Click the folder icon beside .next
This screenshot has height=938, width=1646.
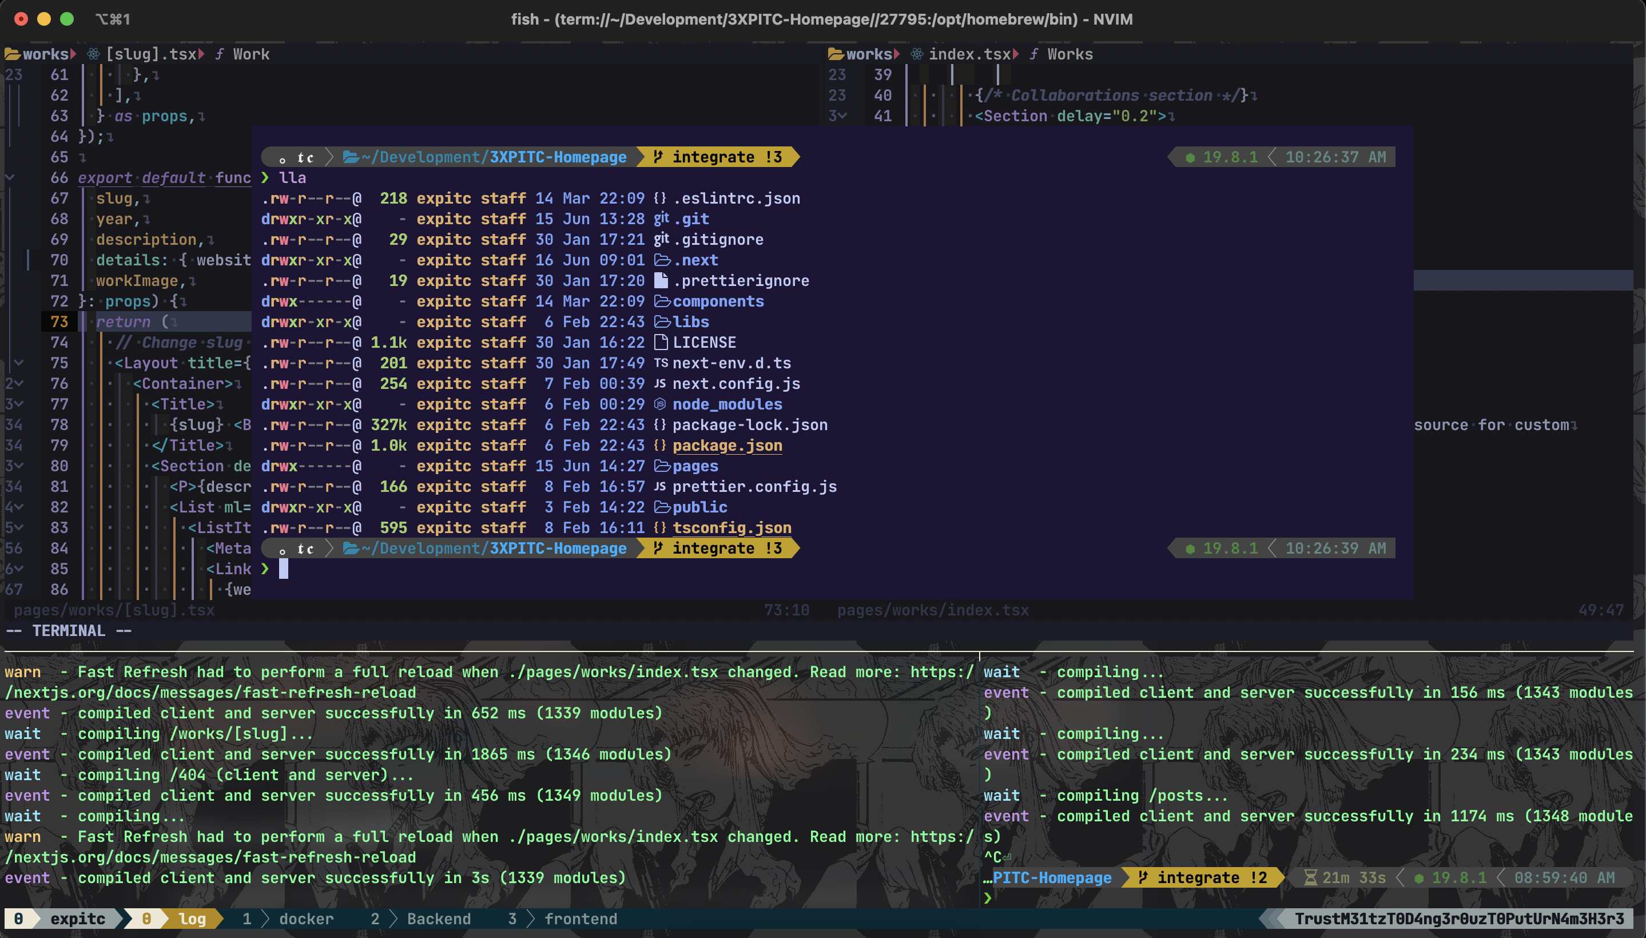coord(662,260)
